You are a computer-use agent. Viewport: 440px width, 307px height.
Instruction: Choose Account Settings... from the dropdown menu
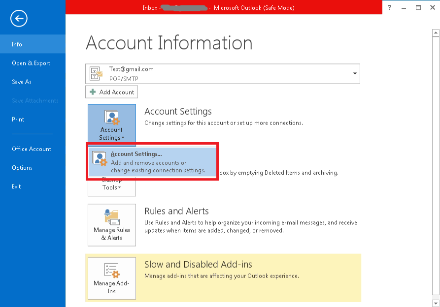coord(152,162)
